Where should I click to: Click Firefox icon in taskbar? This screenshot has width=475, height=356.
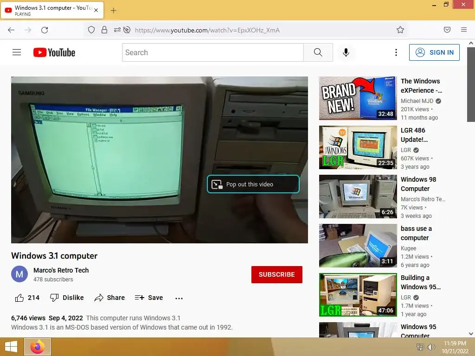pos(38,347)
